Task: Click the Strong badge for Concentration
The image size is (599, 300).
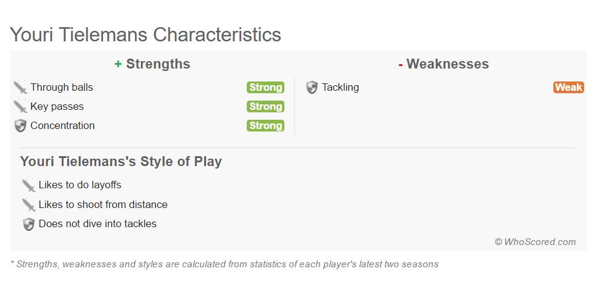Action: tap(265, 126)
